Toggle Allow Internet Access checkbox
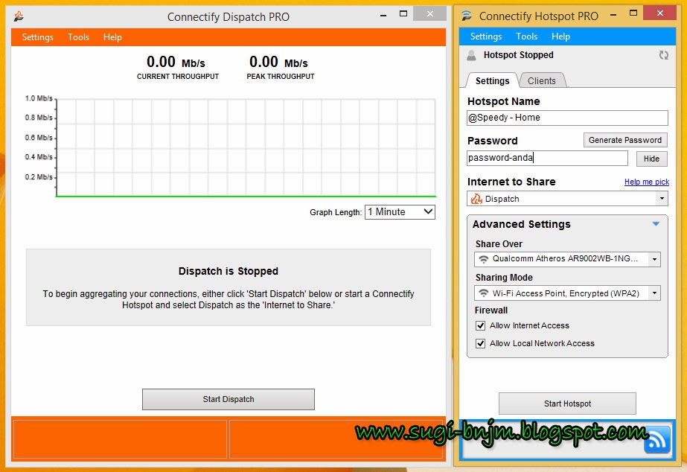The image size is (687, 472). click(x=480, y=325)
